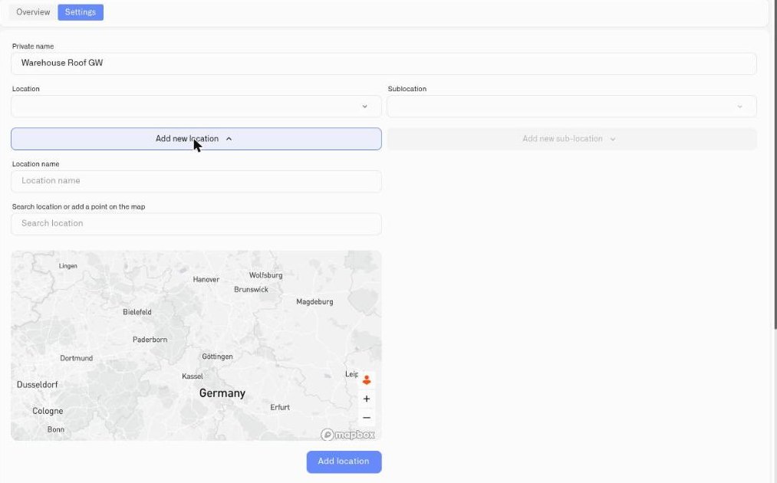
Task: Click Germany label on the map
Action: [222, 393]
